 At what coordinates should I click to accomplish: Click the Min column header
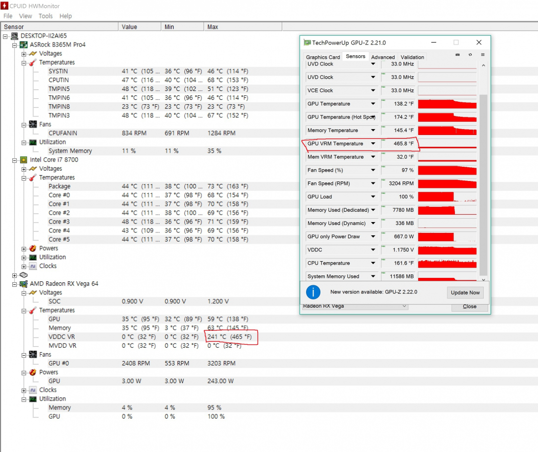coord(182,27)
